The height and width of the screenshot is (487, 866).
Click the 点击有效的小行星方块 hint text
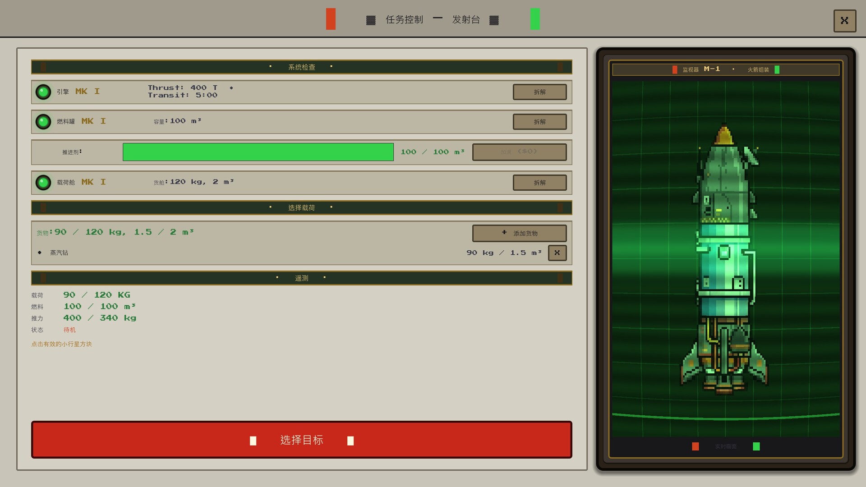tap(61, 344)
